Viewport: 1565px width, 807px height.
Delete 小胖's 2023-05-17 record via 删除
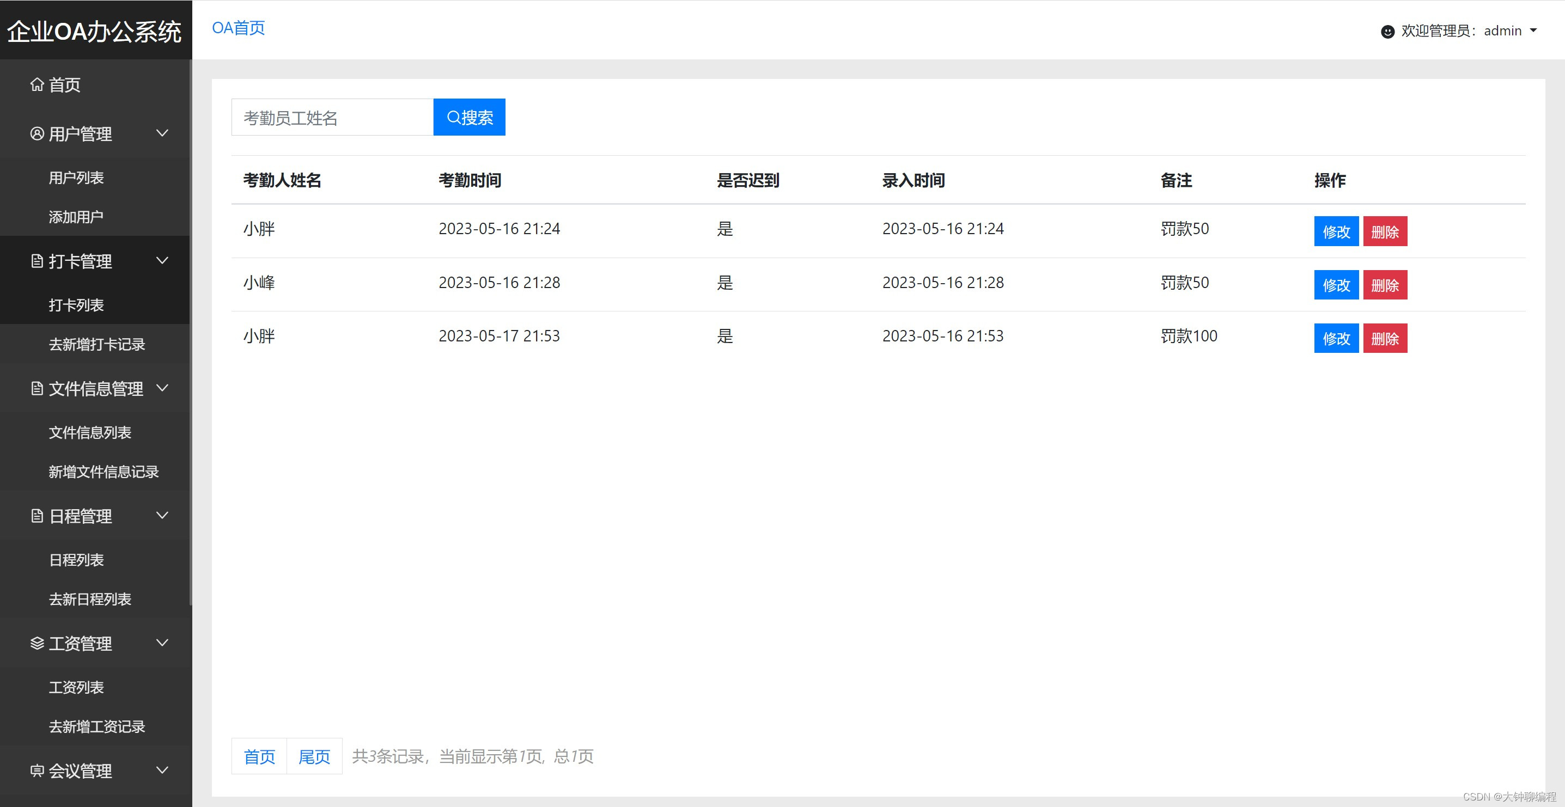pyautogui.click(x=1385, y=338)
